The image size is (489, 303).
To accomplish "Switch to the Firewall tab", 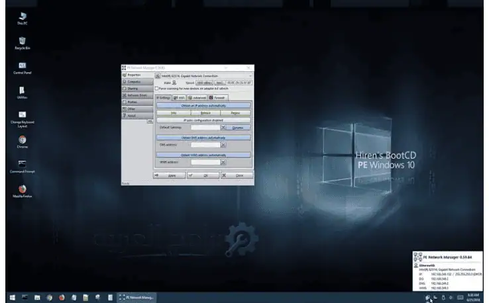I will tap(217, 98).
